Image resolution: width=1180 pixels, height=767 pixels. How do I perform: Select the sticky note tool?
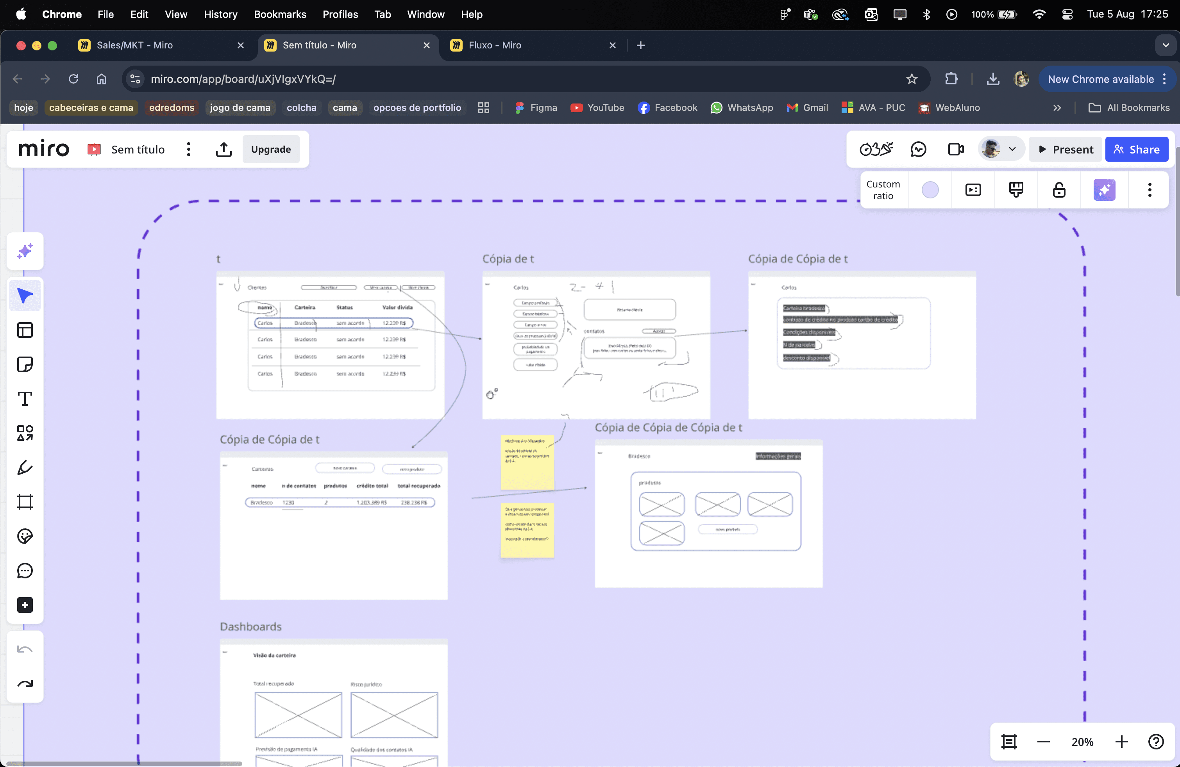[x=25, y=365]
